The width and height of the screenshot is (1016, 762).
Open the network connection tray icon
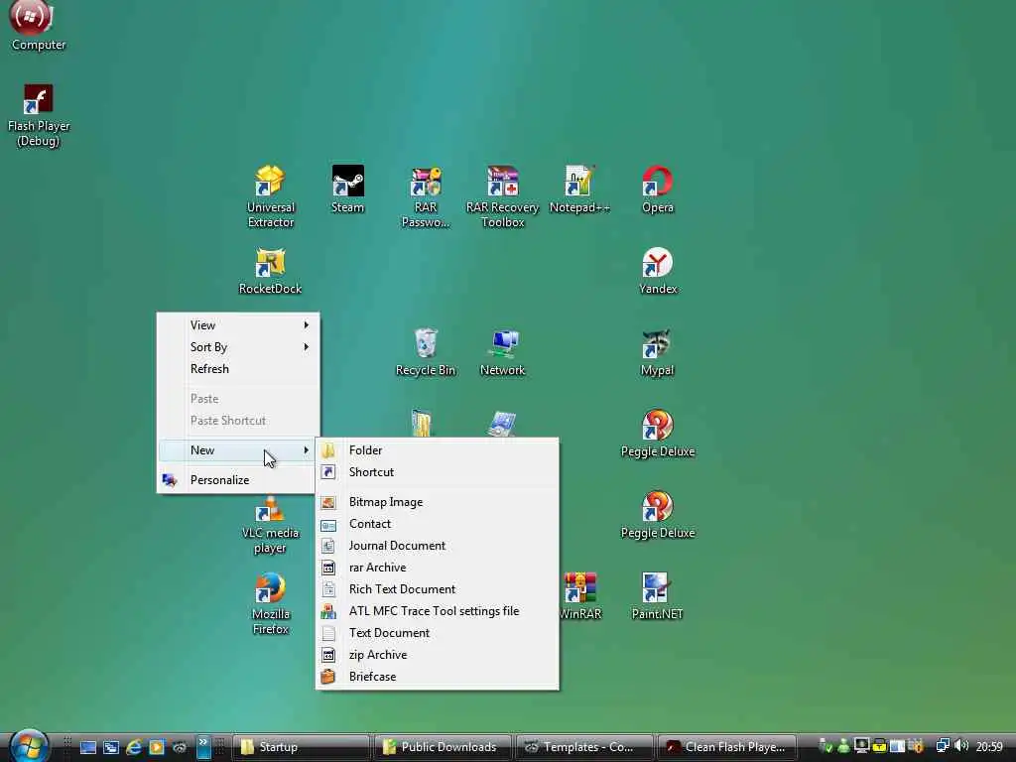coord(943,746)
